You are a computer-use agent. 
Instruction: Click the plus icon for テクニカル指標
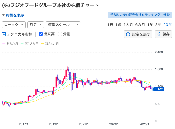[x=4, y=34]
